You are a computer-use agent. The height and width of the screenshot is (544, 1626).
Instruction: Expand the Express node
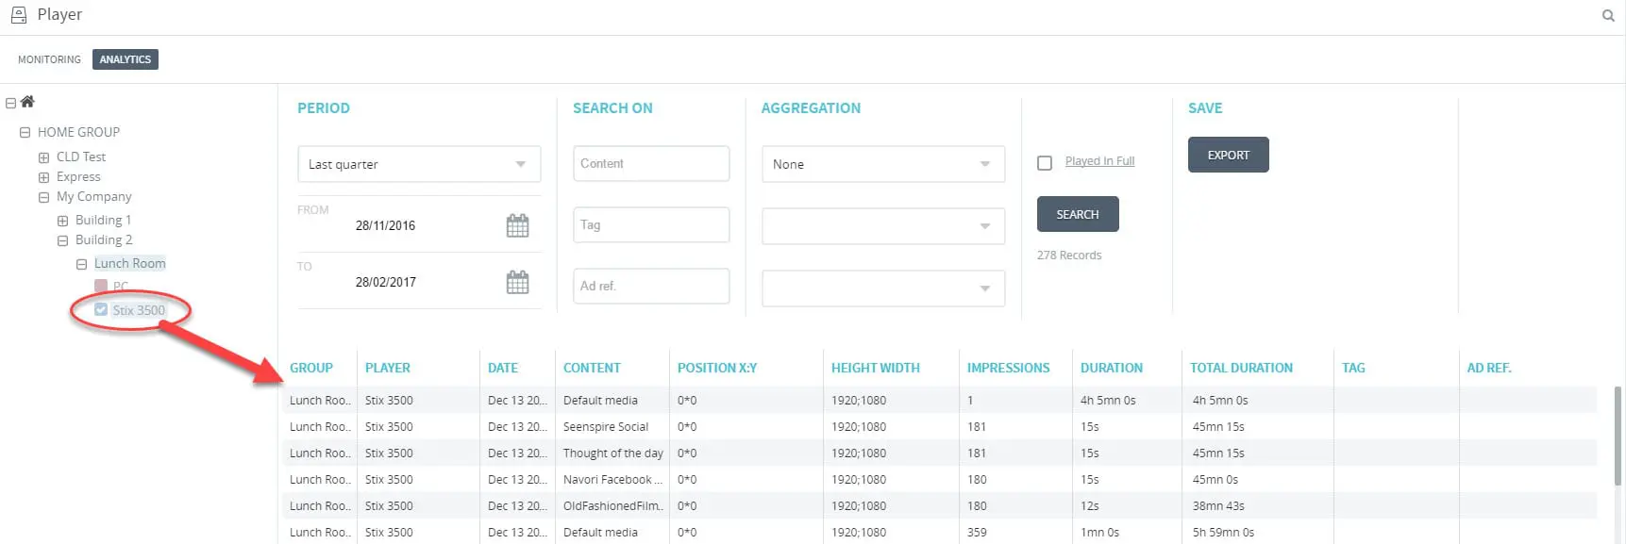coord(43,177)
